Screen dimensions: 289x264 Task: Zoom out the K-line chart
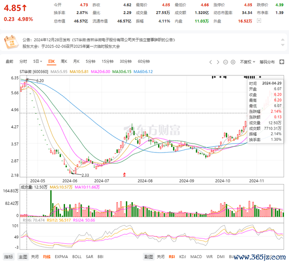click(x=225, y=62)
